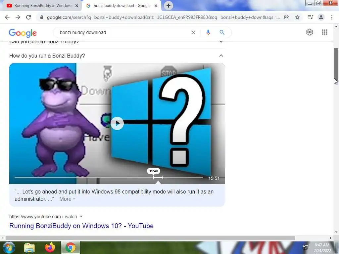Expand the 'Can you delete Bonzi Buddy?' question
This screenshot has height=254, width=339.
click(221, 41)
